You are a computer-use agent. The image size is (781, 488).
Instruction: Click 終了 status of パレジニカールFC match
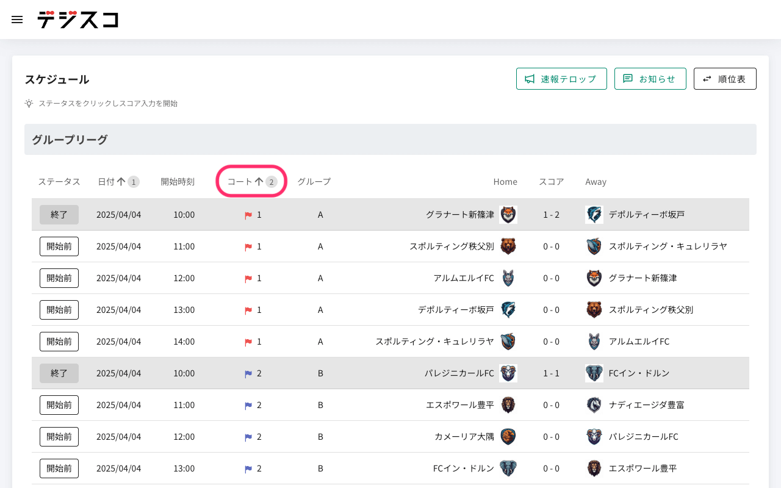(59, 373)
